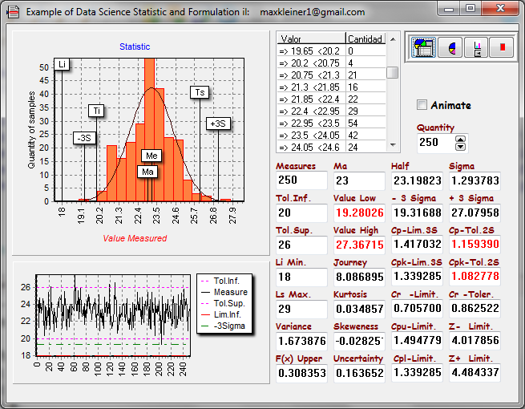This screenshot has height=409, width=525.
Task: Increase Quantity with the up arrow
Action: [x=460, y=138]
